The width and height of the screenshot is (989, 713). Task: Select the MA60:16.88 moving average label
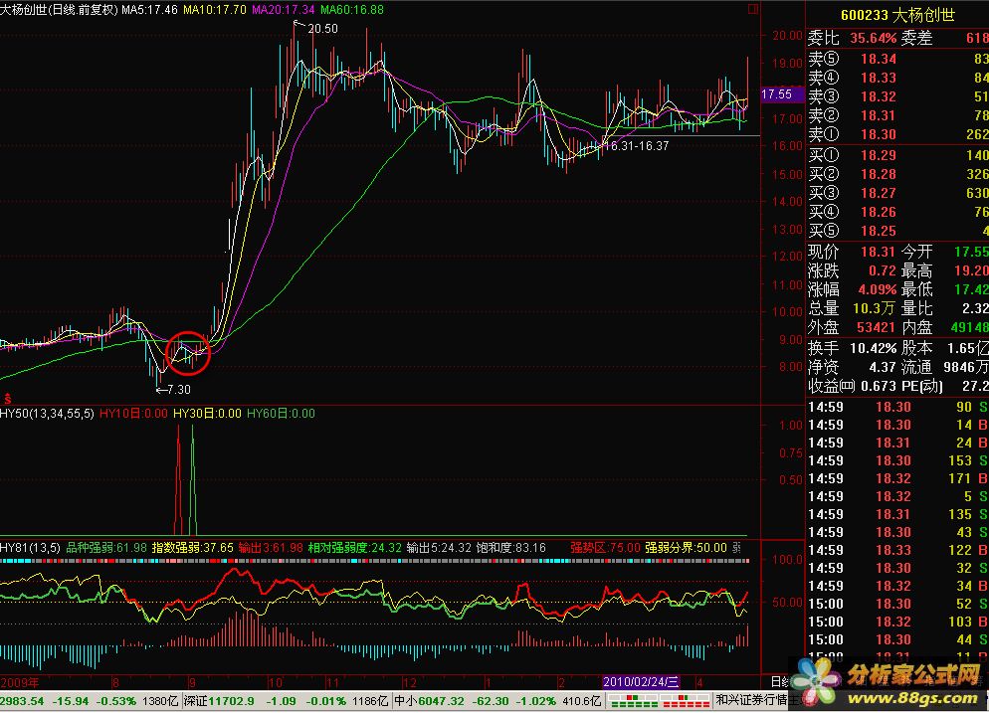coord(352,10)
